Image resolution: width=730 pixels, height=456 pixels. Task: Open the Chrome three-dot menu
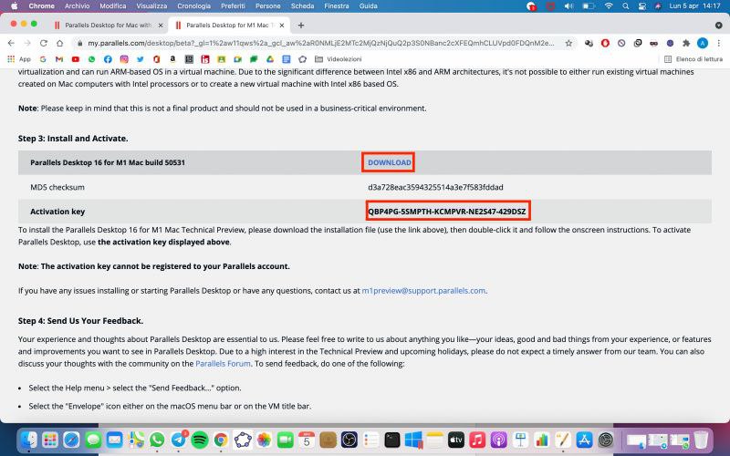pyautogui.click(x=718, y=43)
